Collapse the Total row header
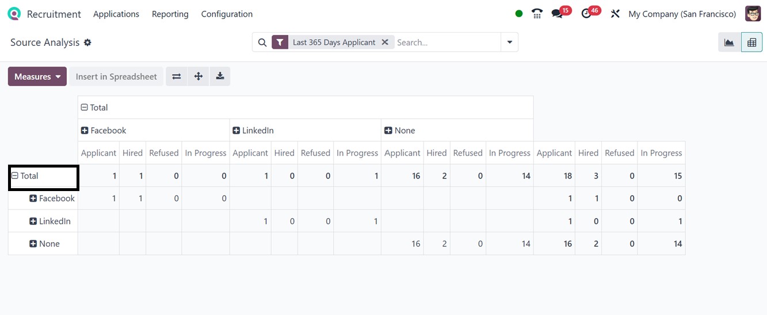 (25, 176)
